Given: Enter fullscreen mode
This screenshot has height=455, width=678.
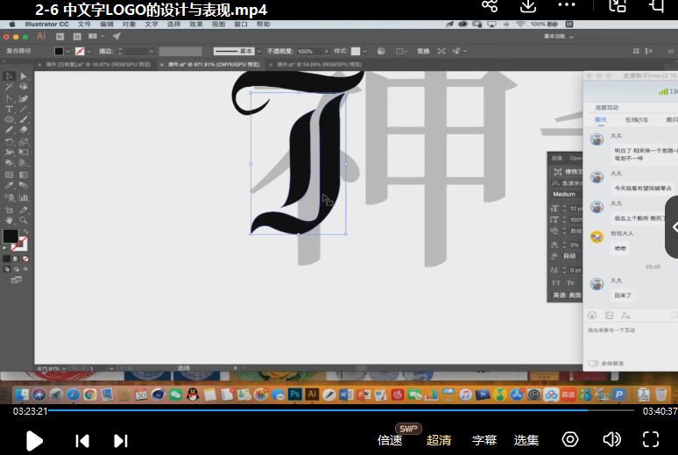Looking at the screenshot, I should click(x=651, y=439).
